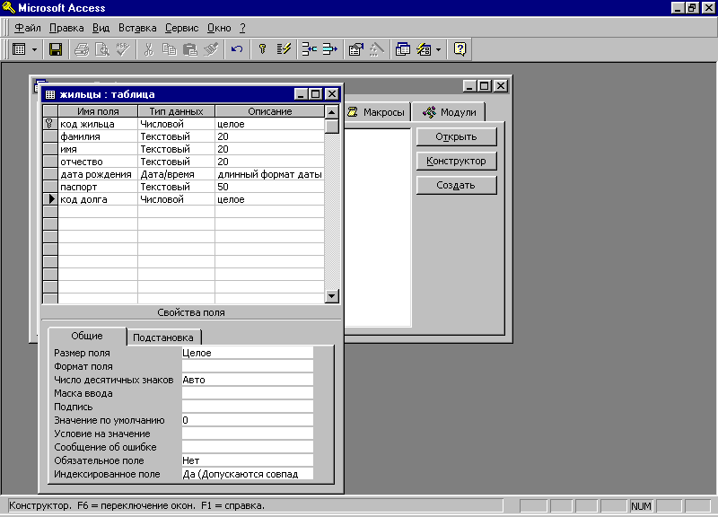Click the Конструктор button
This screenshot has height=517, width=718.
pyautogui.click(x=456, y=161)
